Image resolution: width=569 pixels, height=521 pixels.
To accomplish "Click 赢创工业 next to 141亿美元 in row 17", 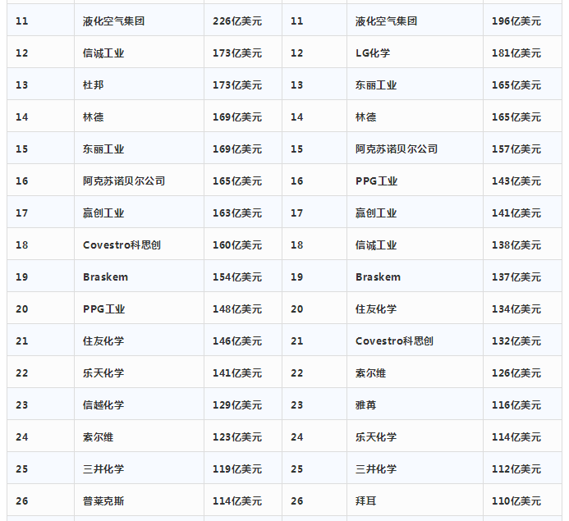I will pyautogui.click(x=376, y=213).
